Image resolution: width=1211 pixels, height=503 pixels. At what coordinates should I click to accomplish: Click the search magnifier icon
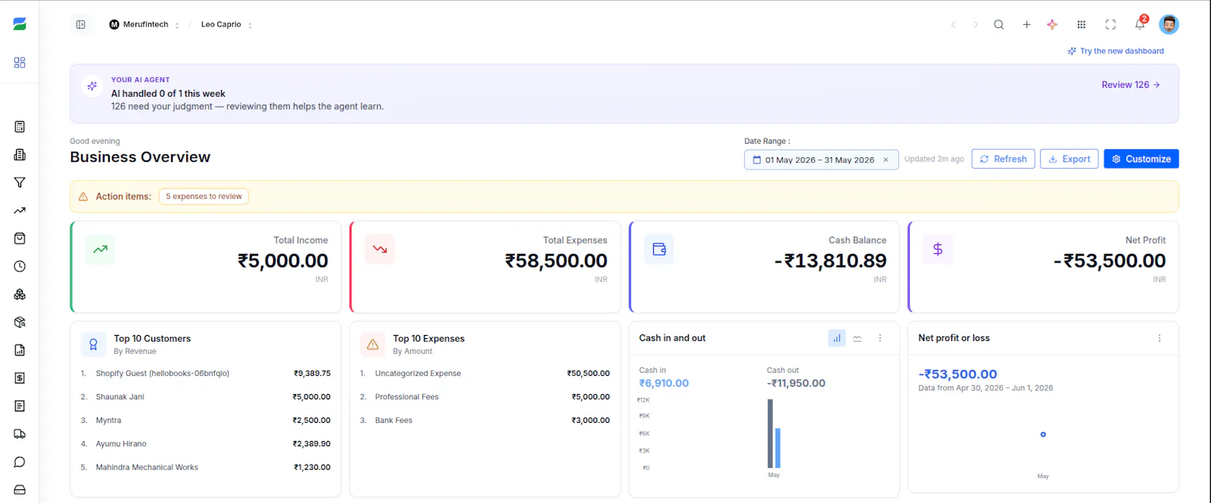pos(999,24)
